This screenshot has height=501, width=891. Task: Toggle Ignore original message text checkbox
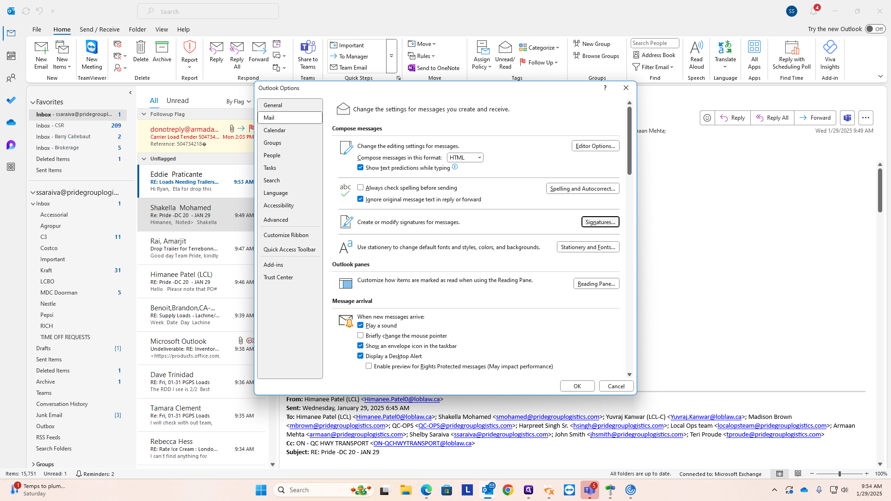(x=361, y=199)
